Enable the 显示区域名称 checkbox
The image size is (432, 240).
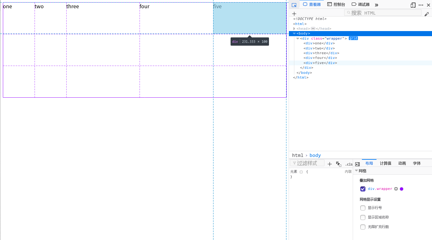[x=363, y=217]
